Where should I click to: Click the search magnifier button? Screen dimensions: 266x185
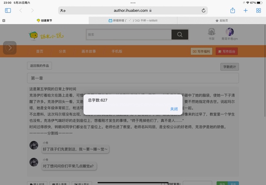180,35
